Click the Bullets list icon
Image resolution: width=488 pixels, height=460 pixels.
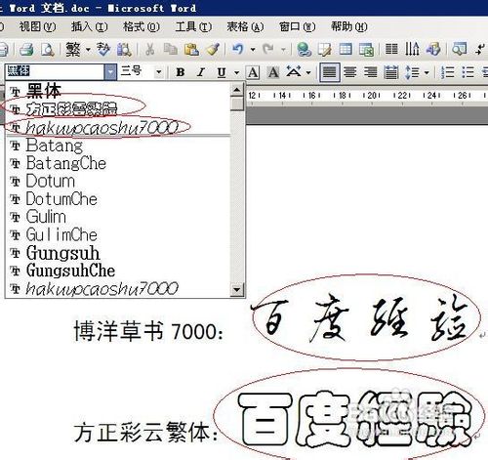[468, 72]
